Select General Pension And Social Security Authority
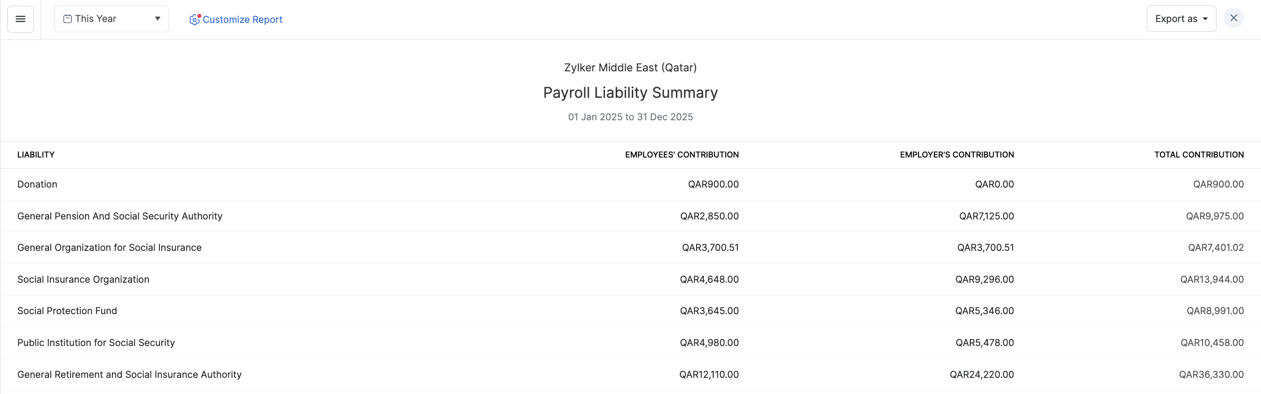The width and height of the screenshot is (1261, 394). click(120, 216)
